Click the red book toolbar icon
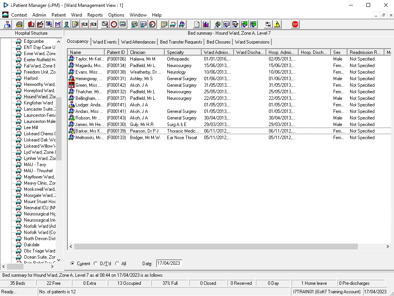Viewport: 394px width, 296px height. pos(31,24)
